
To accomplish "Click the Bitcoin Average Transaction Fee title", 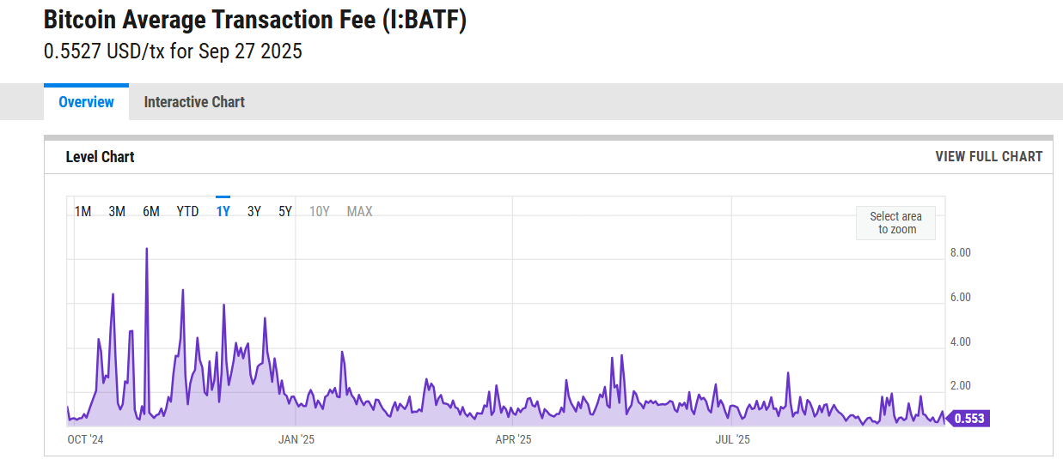I will click(x=254, y=19).
